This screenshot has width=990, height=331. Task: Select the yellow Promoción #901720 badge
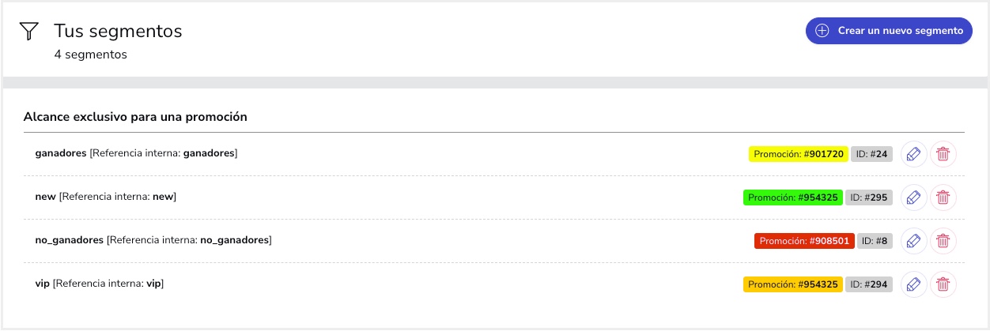tap(798, 154)
